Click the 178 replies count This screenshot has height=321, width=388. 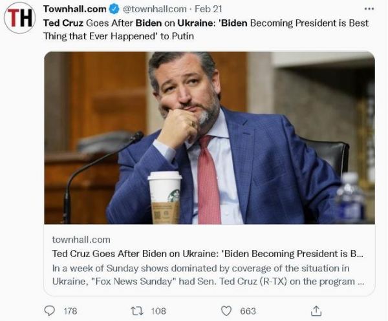(x=70, y=311)
